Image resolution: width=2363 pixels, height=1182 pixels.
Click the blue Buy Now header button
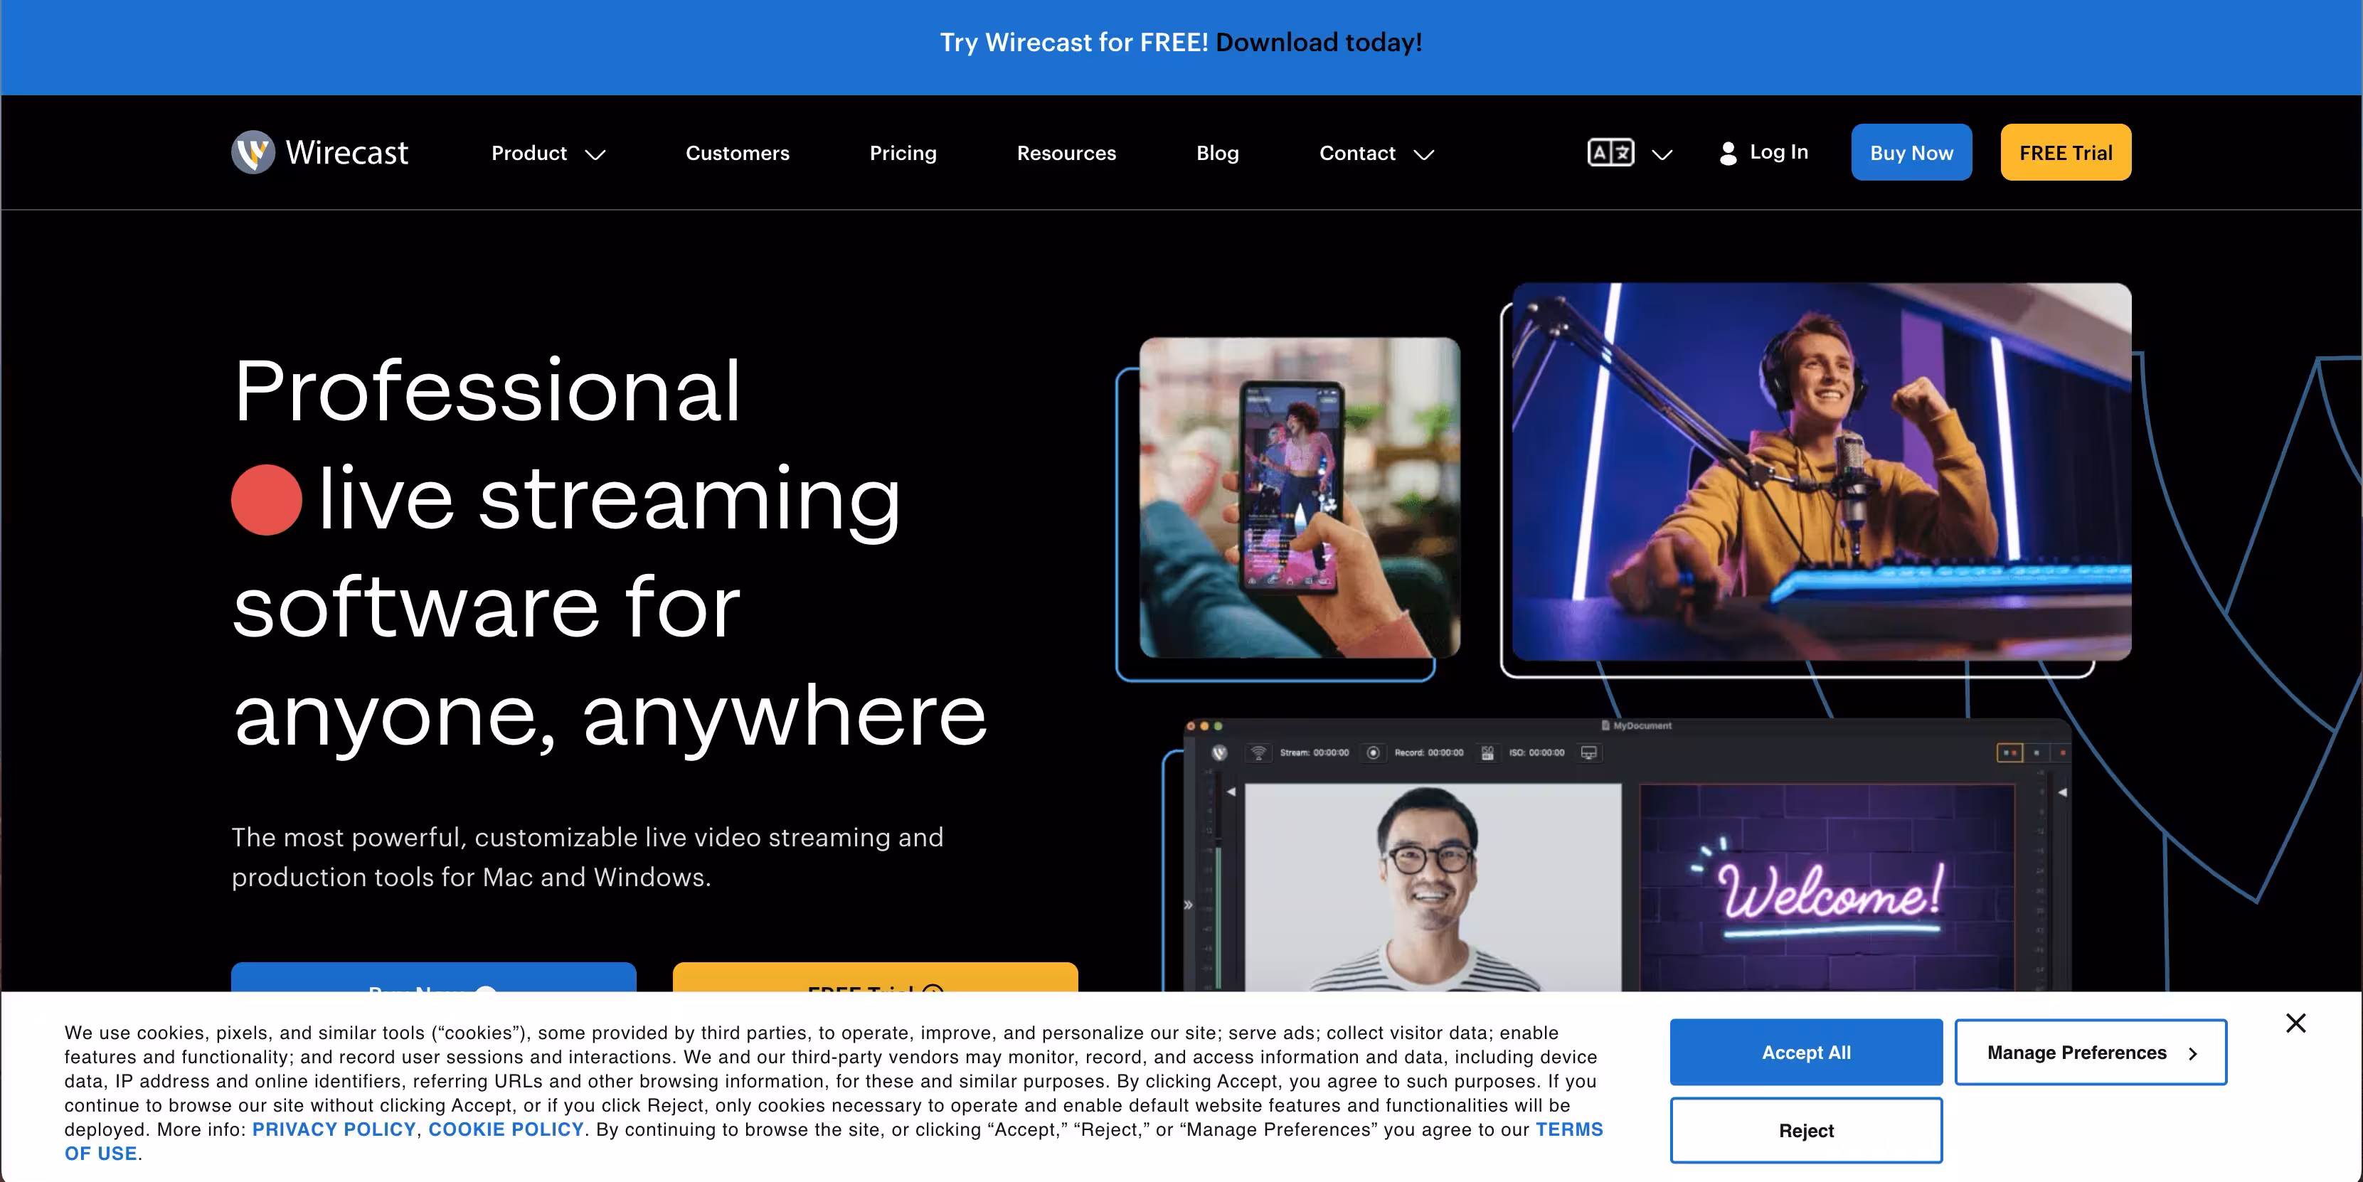tap(1911, 152)
